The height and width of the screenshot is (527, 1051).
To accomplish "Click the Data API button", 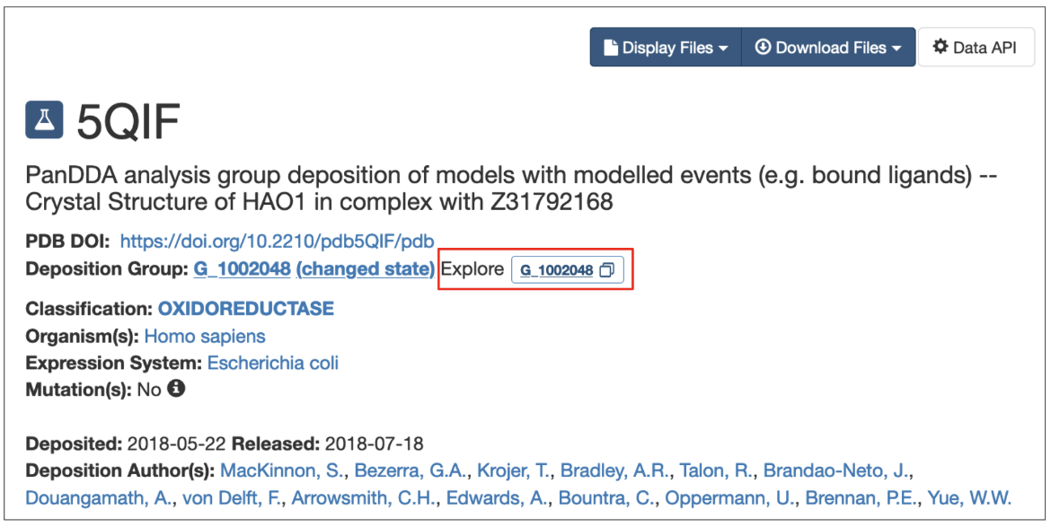I will [x=976, y=48].
